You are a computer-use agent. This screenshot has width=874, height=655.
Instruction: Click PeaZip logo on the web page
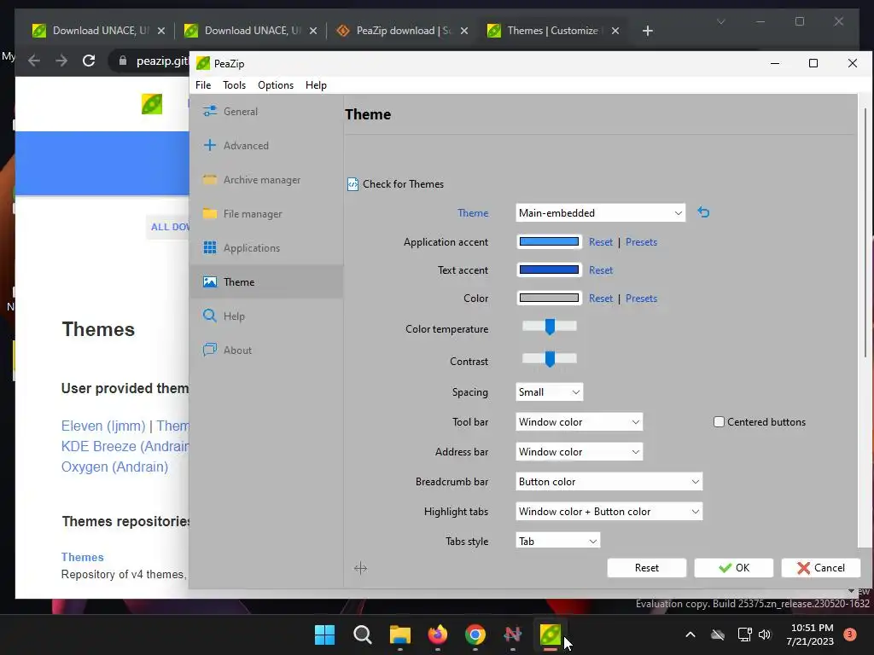coord(152,104)
